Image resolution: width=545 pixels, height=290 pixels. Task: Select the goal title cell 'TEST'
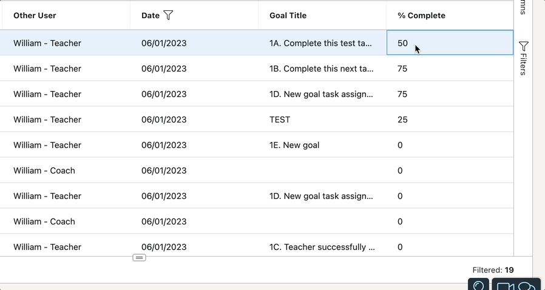pyautogui.click(x=280, y=120)
